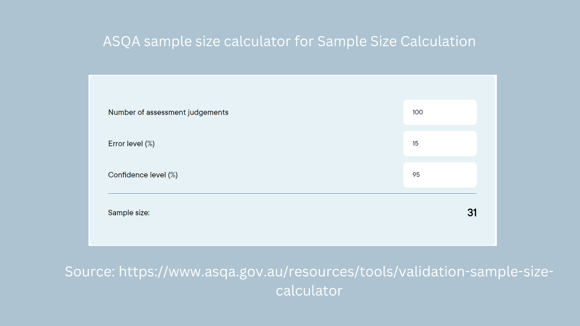The width and height of the screenshot is (580, 326).
Task: Click the divider line above Sample size
Action: [x=292, y=193]
